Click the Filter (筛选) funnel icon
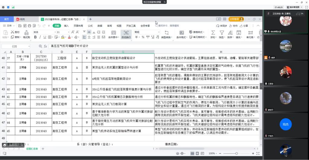This screenshot has width=309, height=160. coord(222,33)
